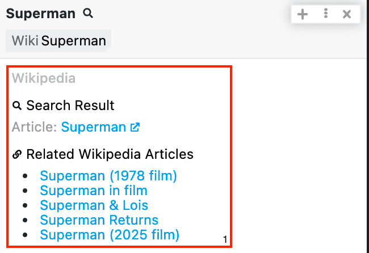Click the Article label before Superman link
Screen dimensions: 369x253
coord(35,127)
